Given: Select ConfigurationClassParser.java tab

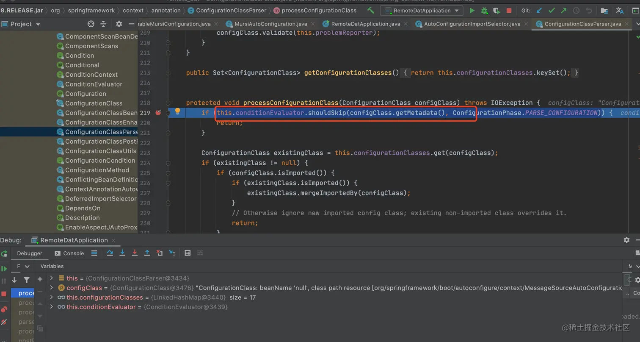Looking at the screenshot, I should [582, 24].
